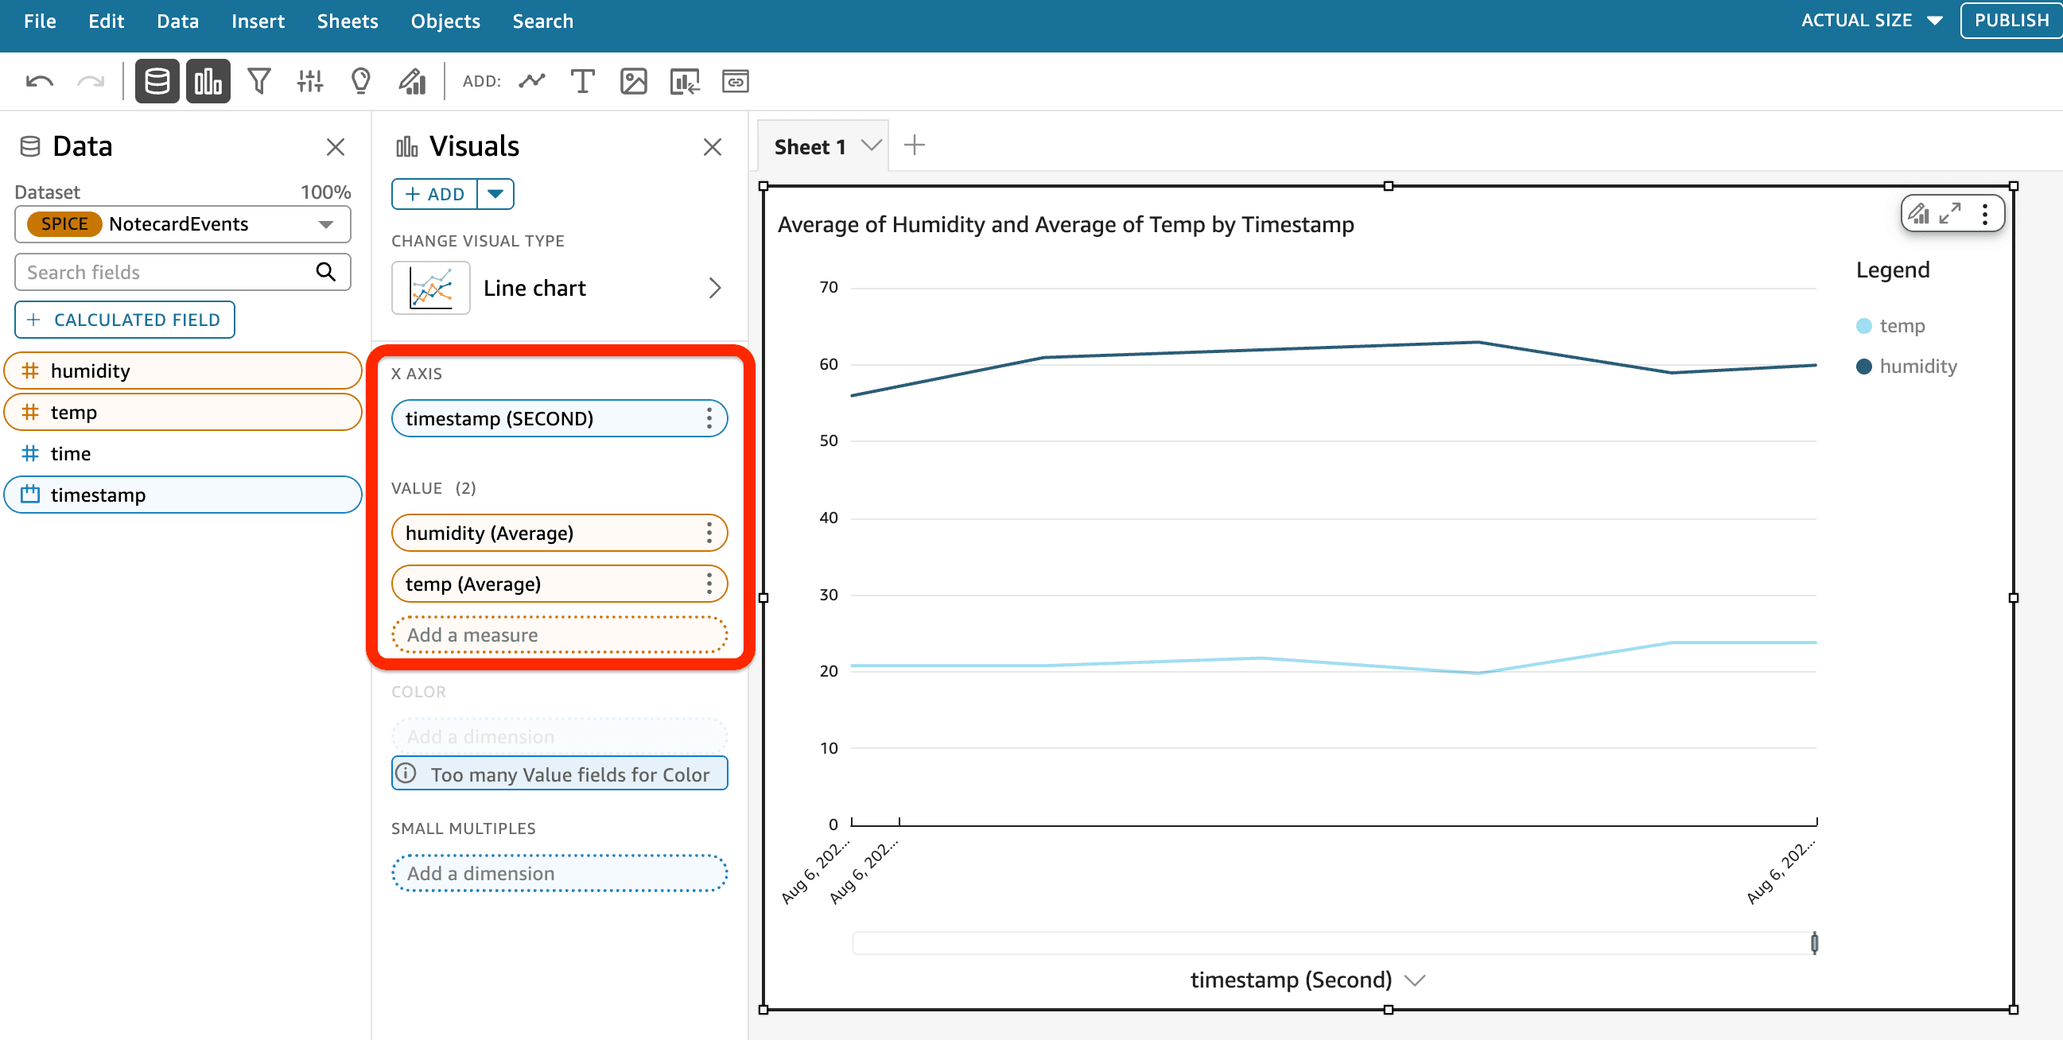Close the Data panel
Image resolution: width=2063 pixels, height=1040 pixels.
click(336, 146)
